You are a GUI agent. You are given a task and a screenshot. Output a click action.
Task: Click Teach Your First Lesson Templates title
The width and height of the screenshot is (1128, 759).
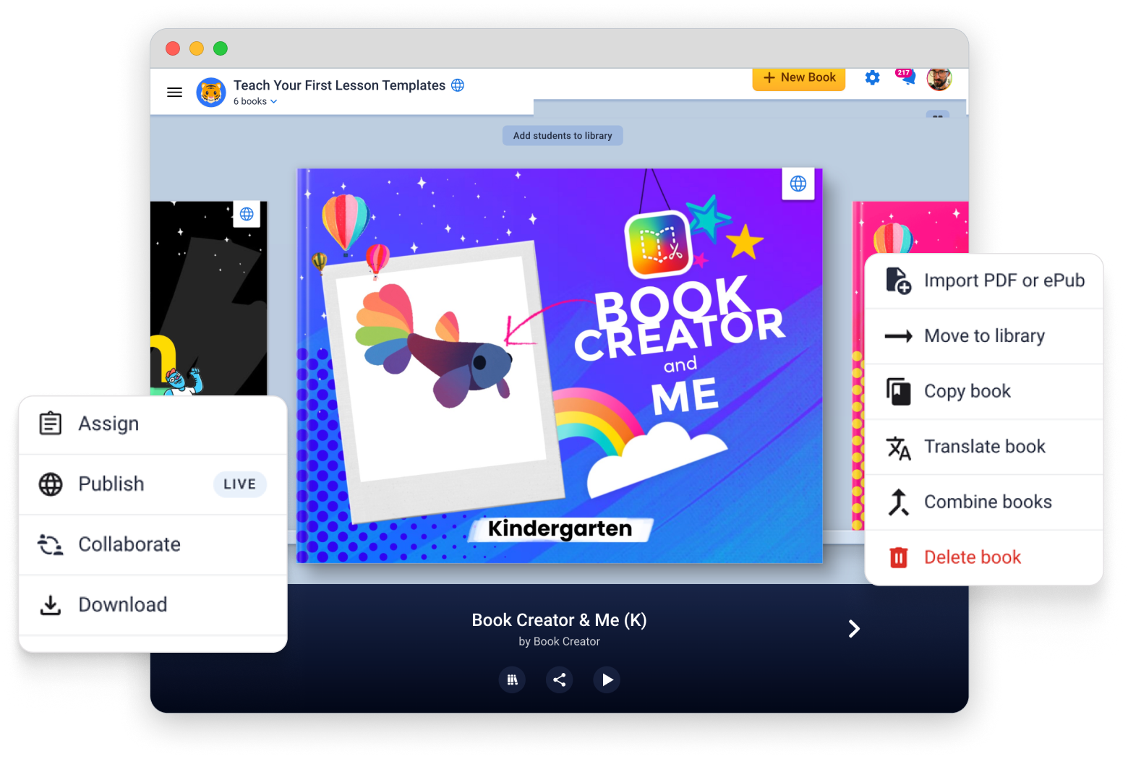click(339, 85)
